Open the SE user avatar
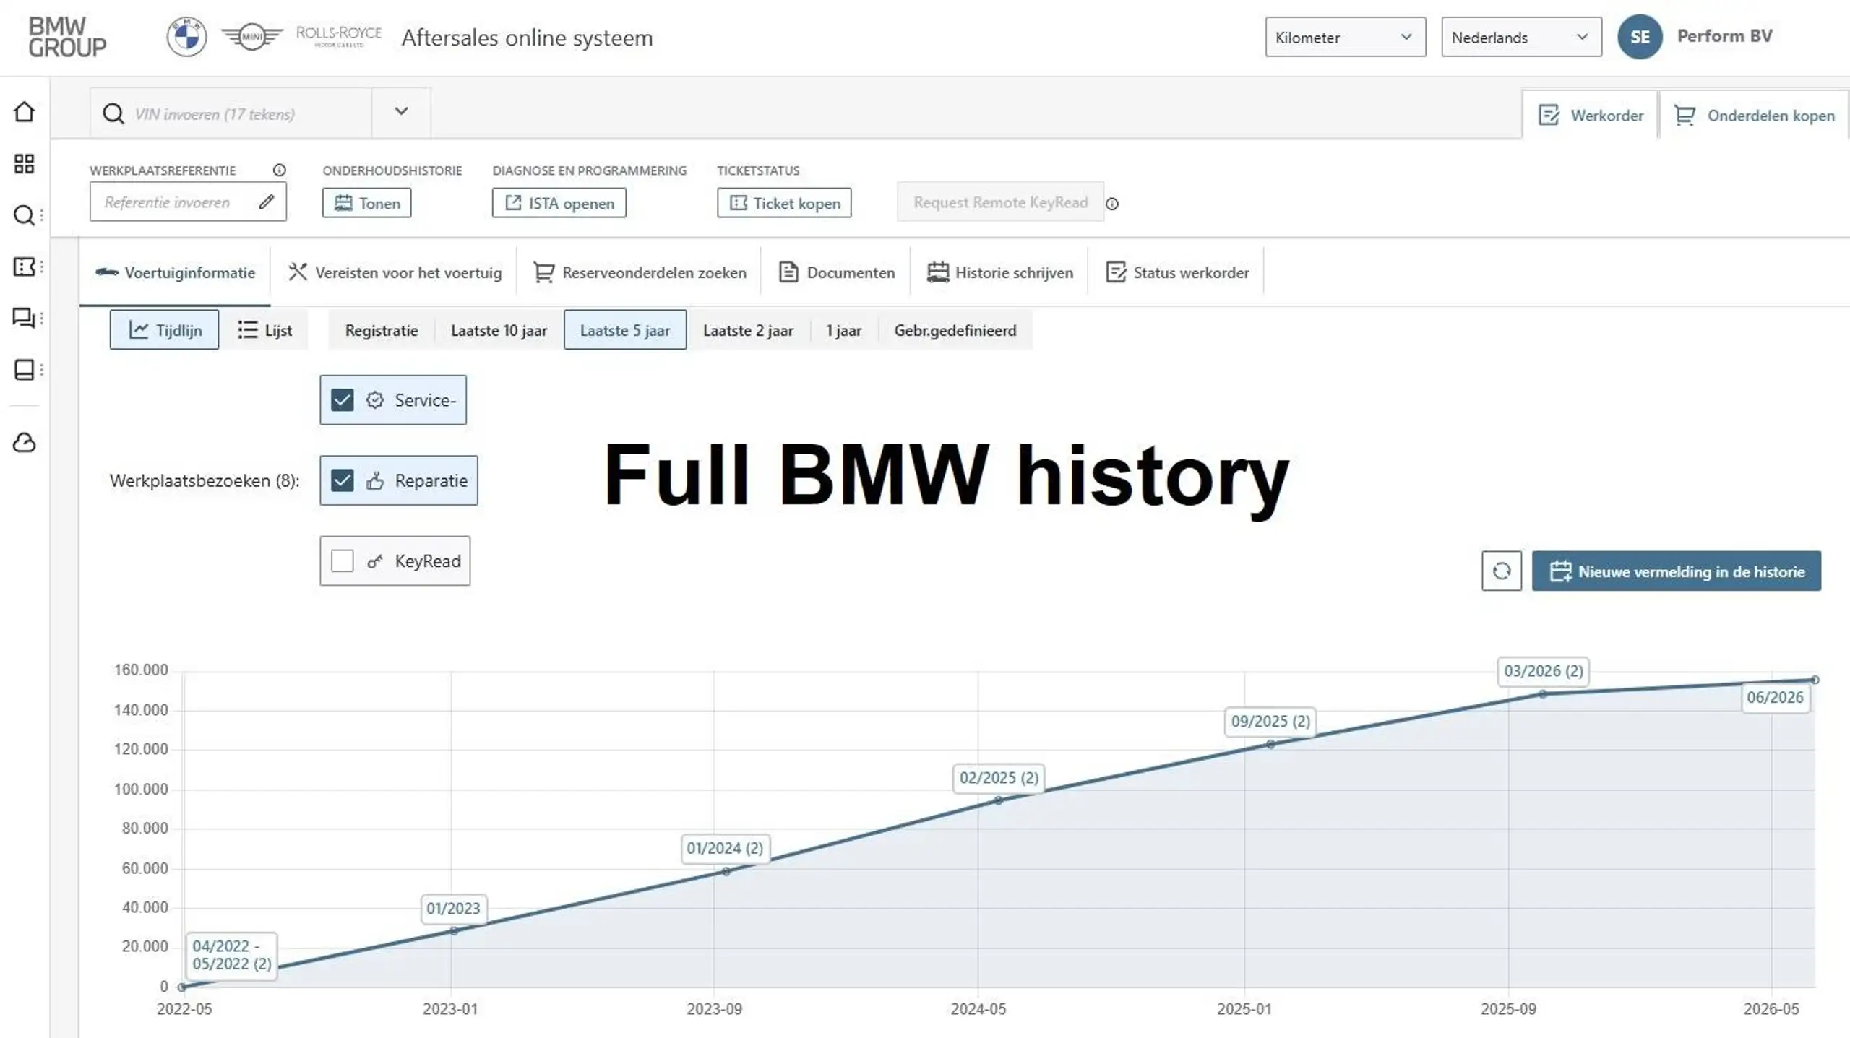Image resolution: width=1850 pixels, height=1038 pixels. click(x=1640, y=37)
